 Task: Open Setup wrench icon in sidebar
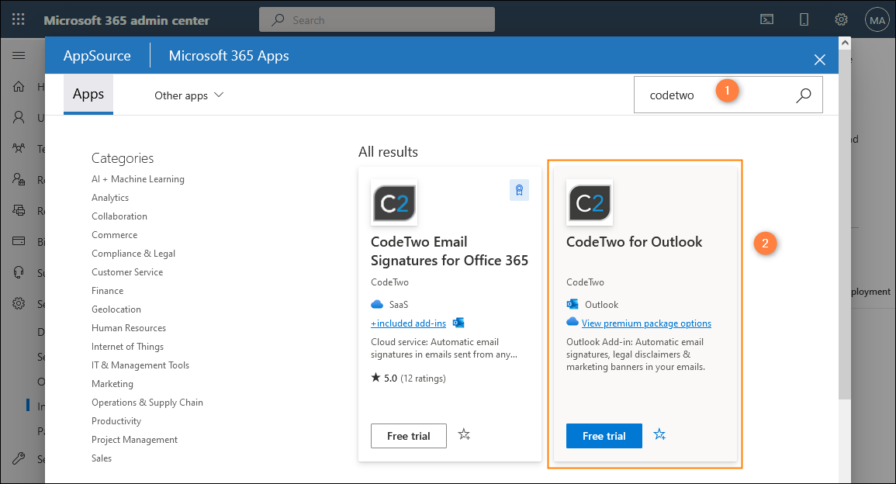pyautogui.click(x=19, y=458)
